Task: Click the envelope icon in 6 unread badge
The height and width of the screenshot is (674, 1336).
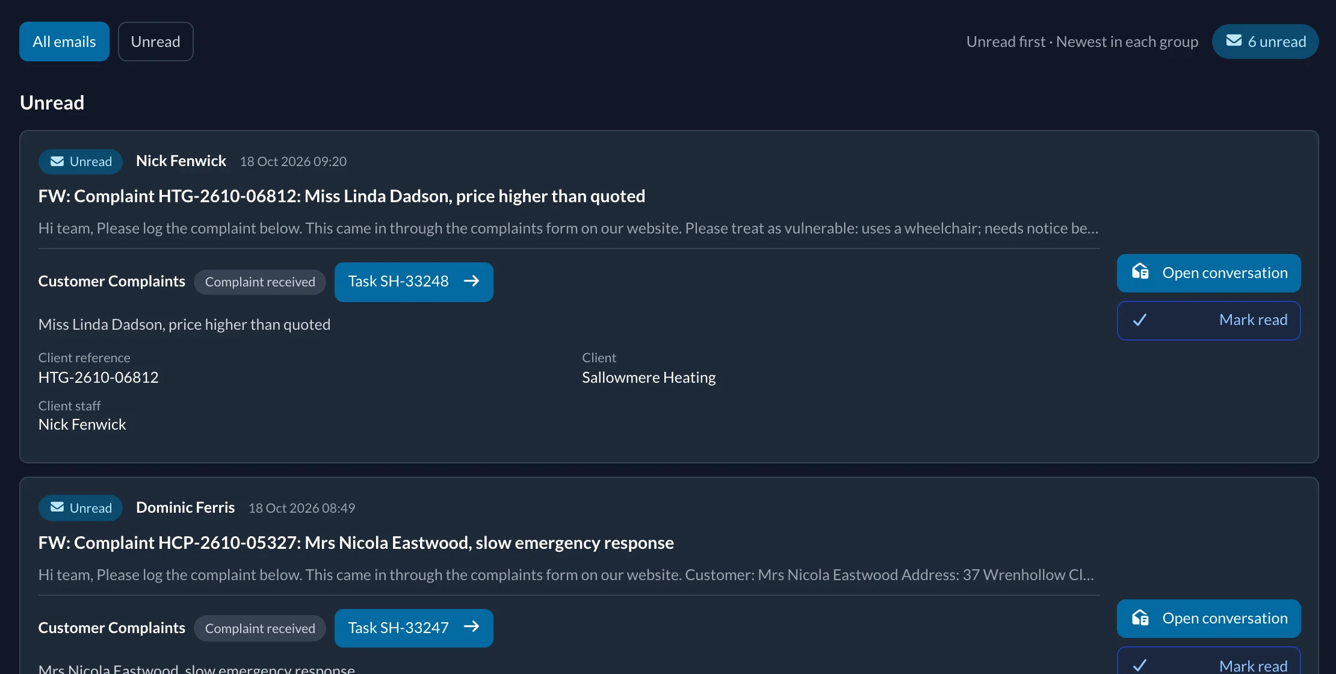Action: pos(1234,41)
